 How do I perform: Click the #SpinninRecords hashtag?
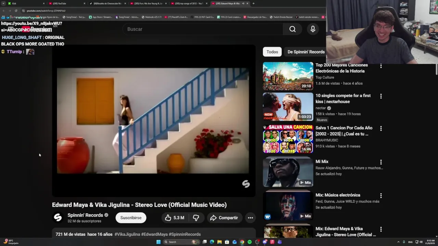tap(185, 234)
